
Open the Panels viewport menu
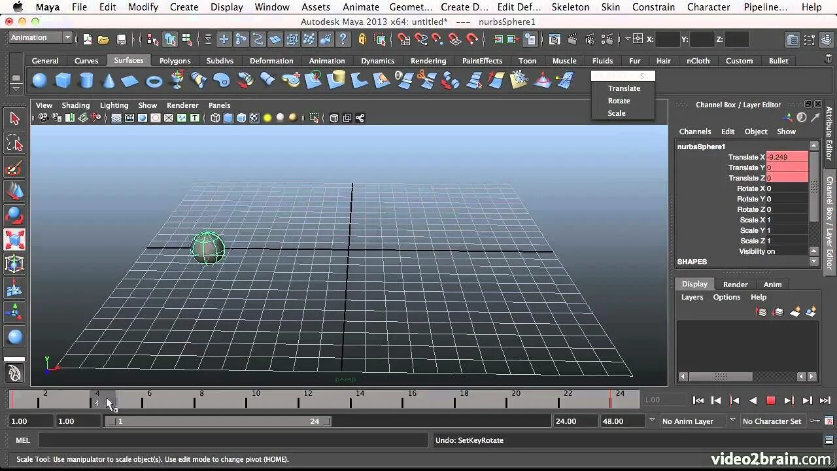coord(219,105)
